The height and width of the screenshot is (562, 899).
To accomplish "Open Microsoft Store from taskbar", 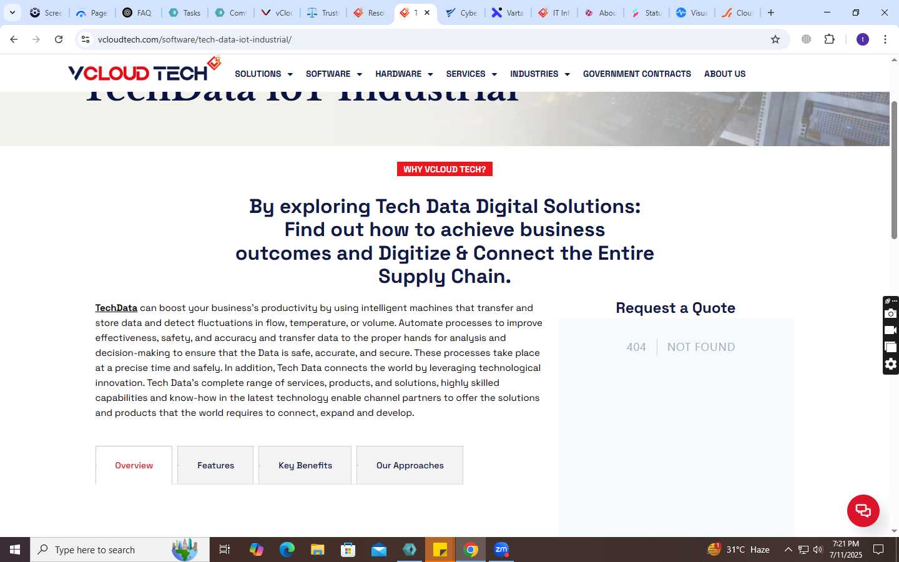I will point(348,550).
